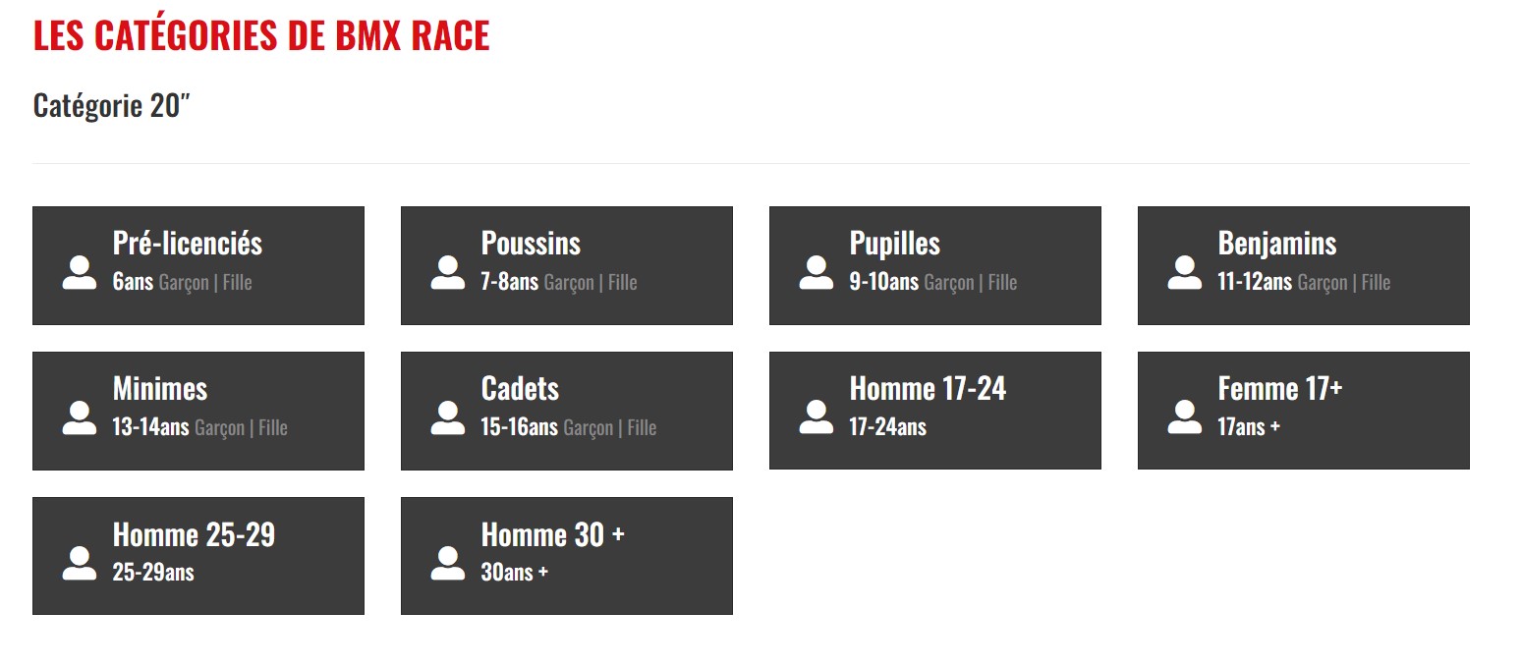Open the Femme 17+ category title

click(1280, 389)
